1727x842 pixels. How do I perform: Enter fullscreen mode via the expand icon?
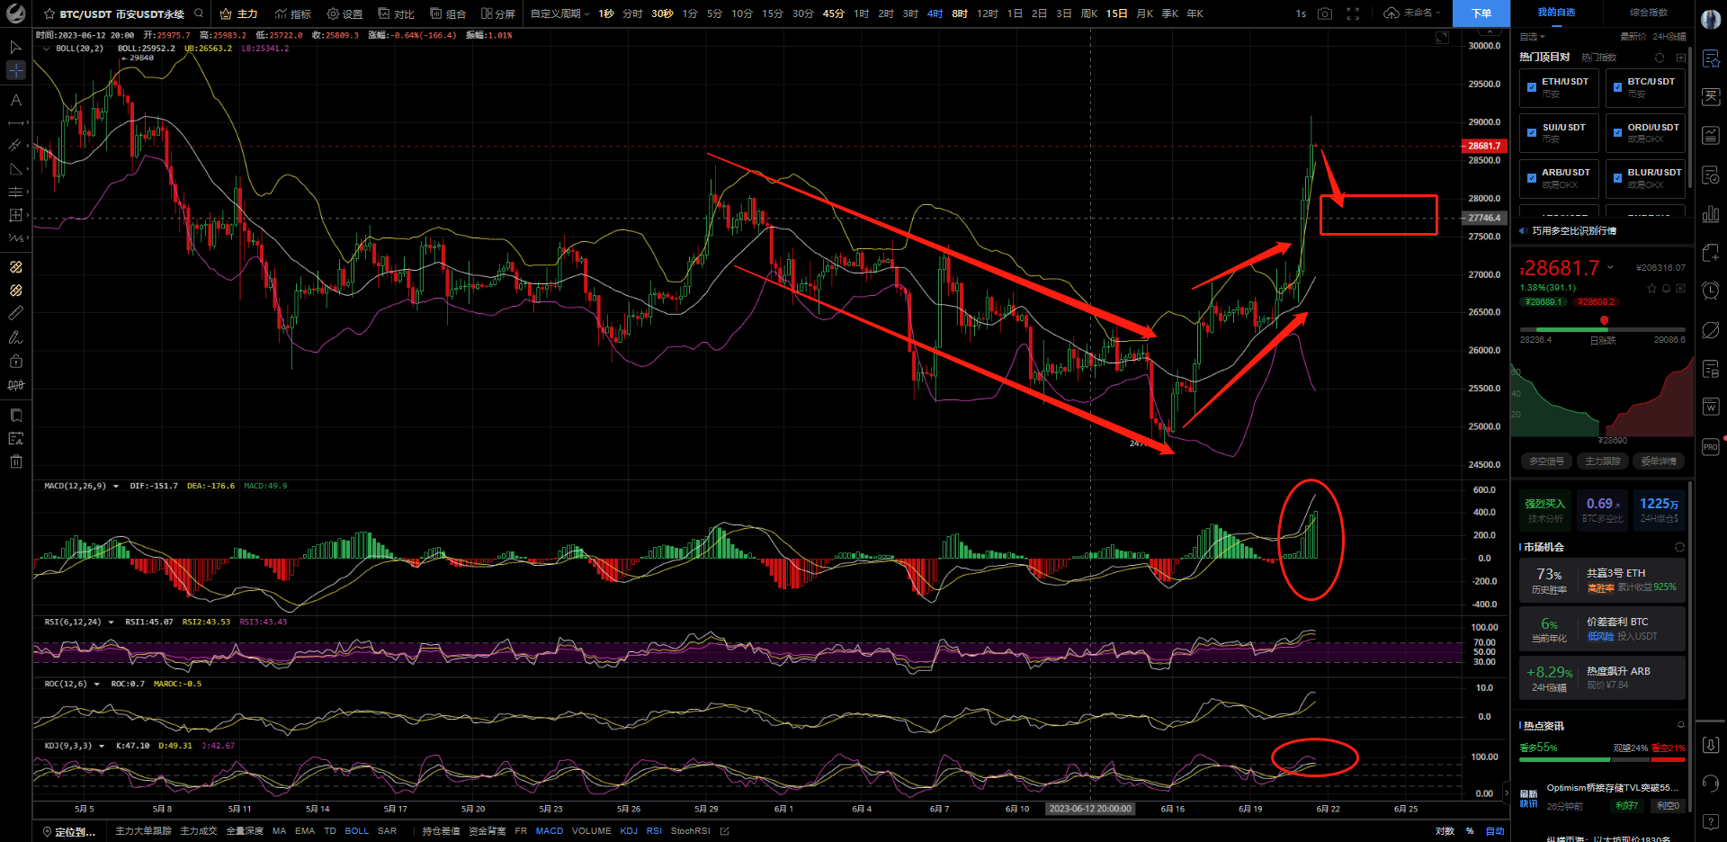tap(1353, 13)
